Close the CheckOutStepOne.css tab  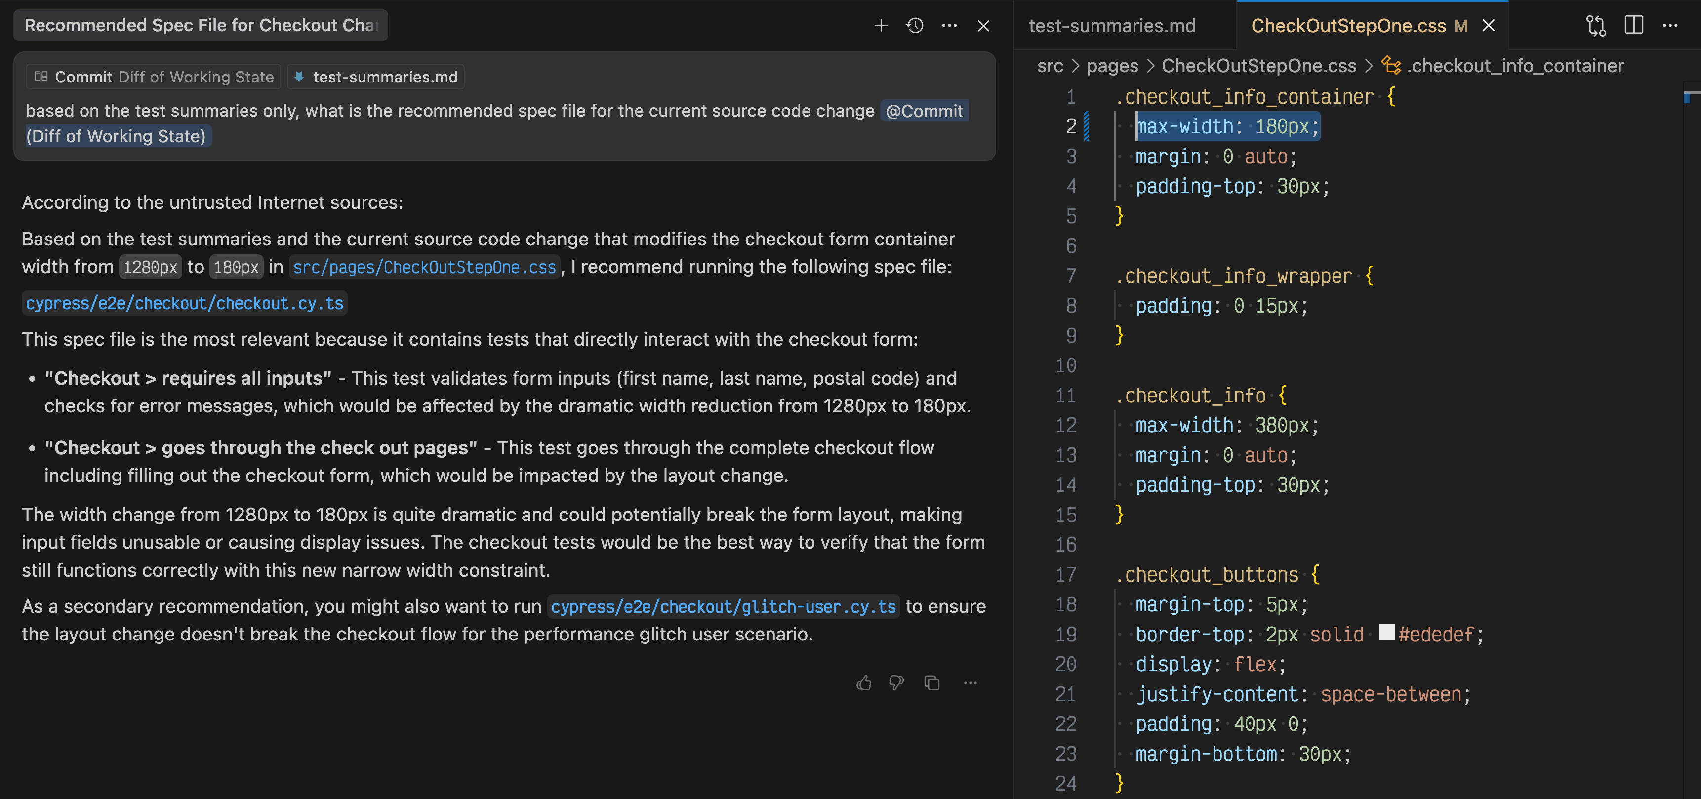pos(1489,26)
